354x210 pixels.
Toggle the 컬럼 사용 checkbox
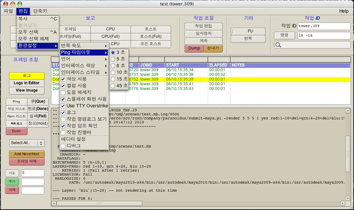pos(63,86)
